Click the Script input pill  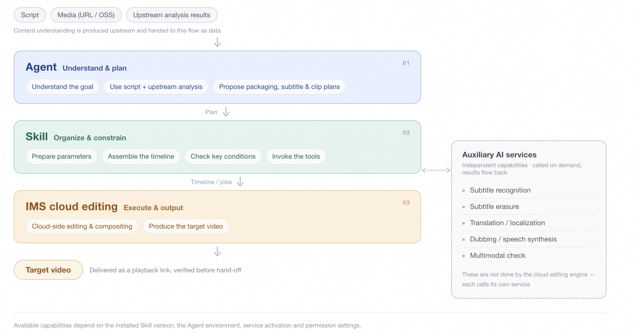click(x=30, y=15)
